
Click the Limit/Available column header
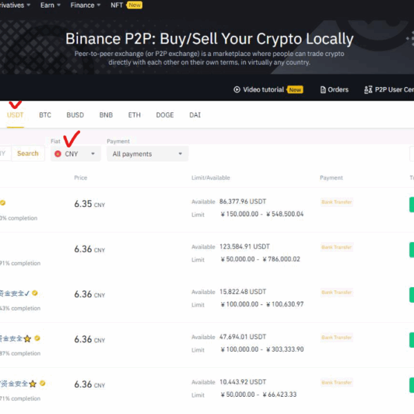click(x=210, y=178)
